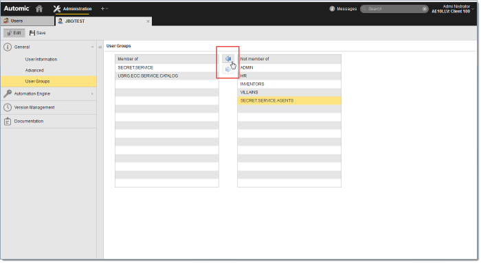Image resolution: width=481 pixels, height=263 pixels.
Task: Click the Automation Engine key icon
Action: (x=8, y=93)
